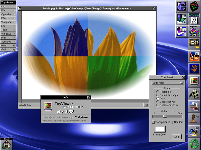
Task: Select Round Rectangle shape option
Action: point(167,95)
